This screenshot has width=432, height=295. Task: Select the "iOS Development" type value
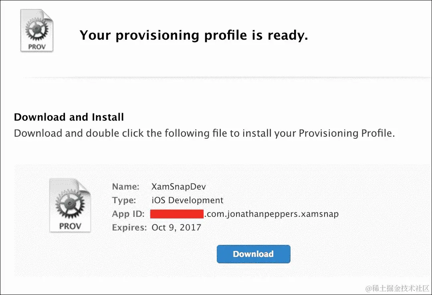tap(188, 200)
